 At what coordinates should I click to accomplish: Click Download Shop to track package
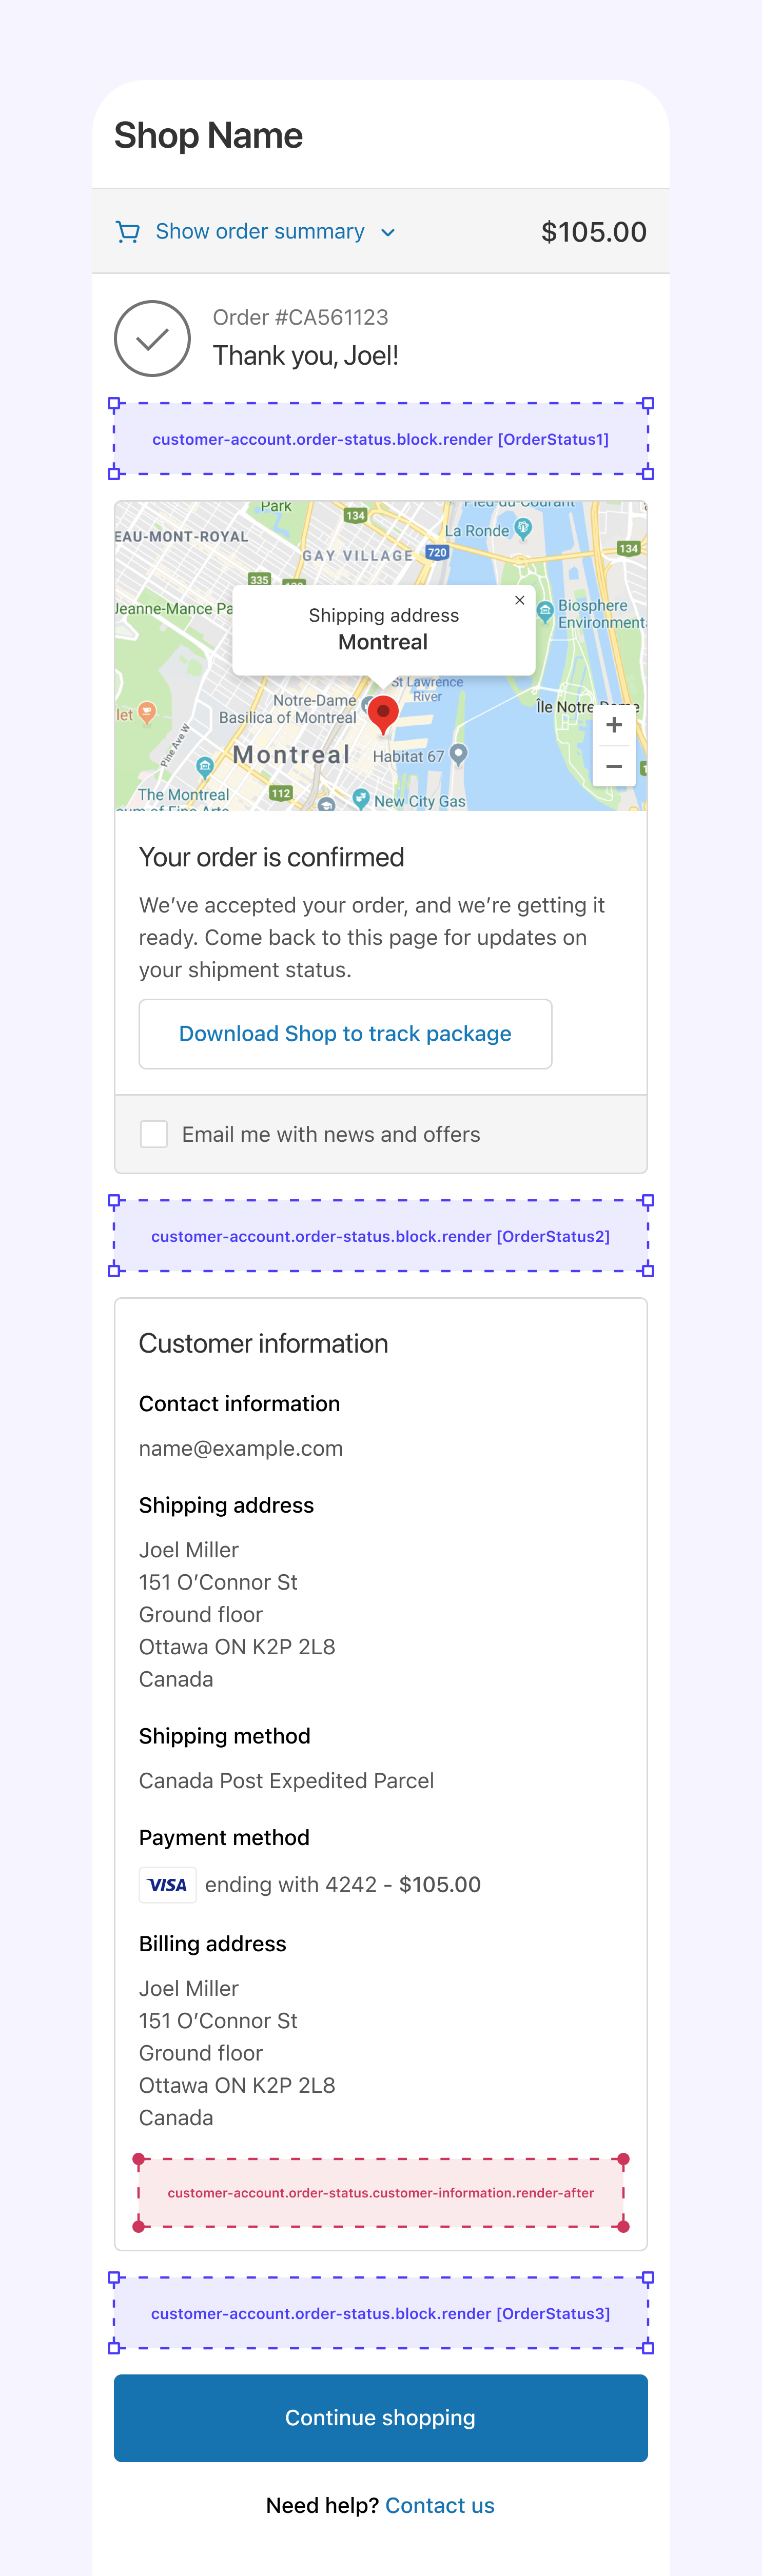click(x=345, y=1034)
